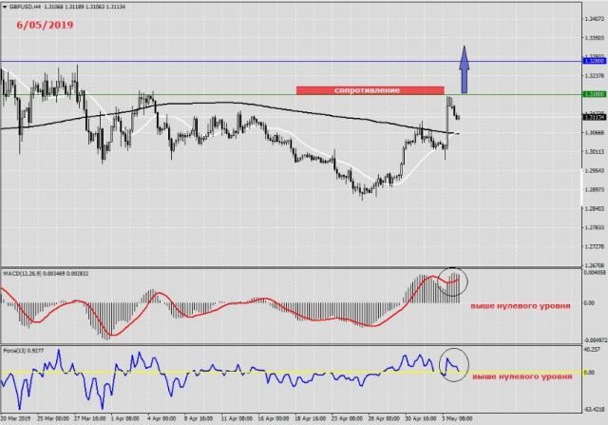Click time axis label 20 Mar 2019
608x425 pixels.
[15, 418]
